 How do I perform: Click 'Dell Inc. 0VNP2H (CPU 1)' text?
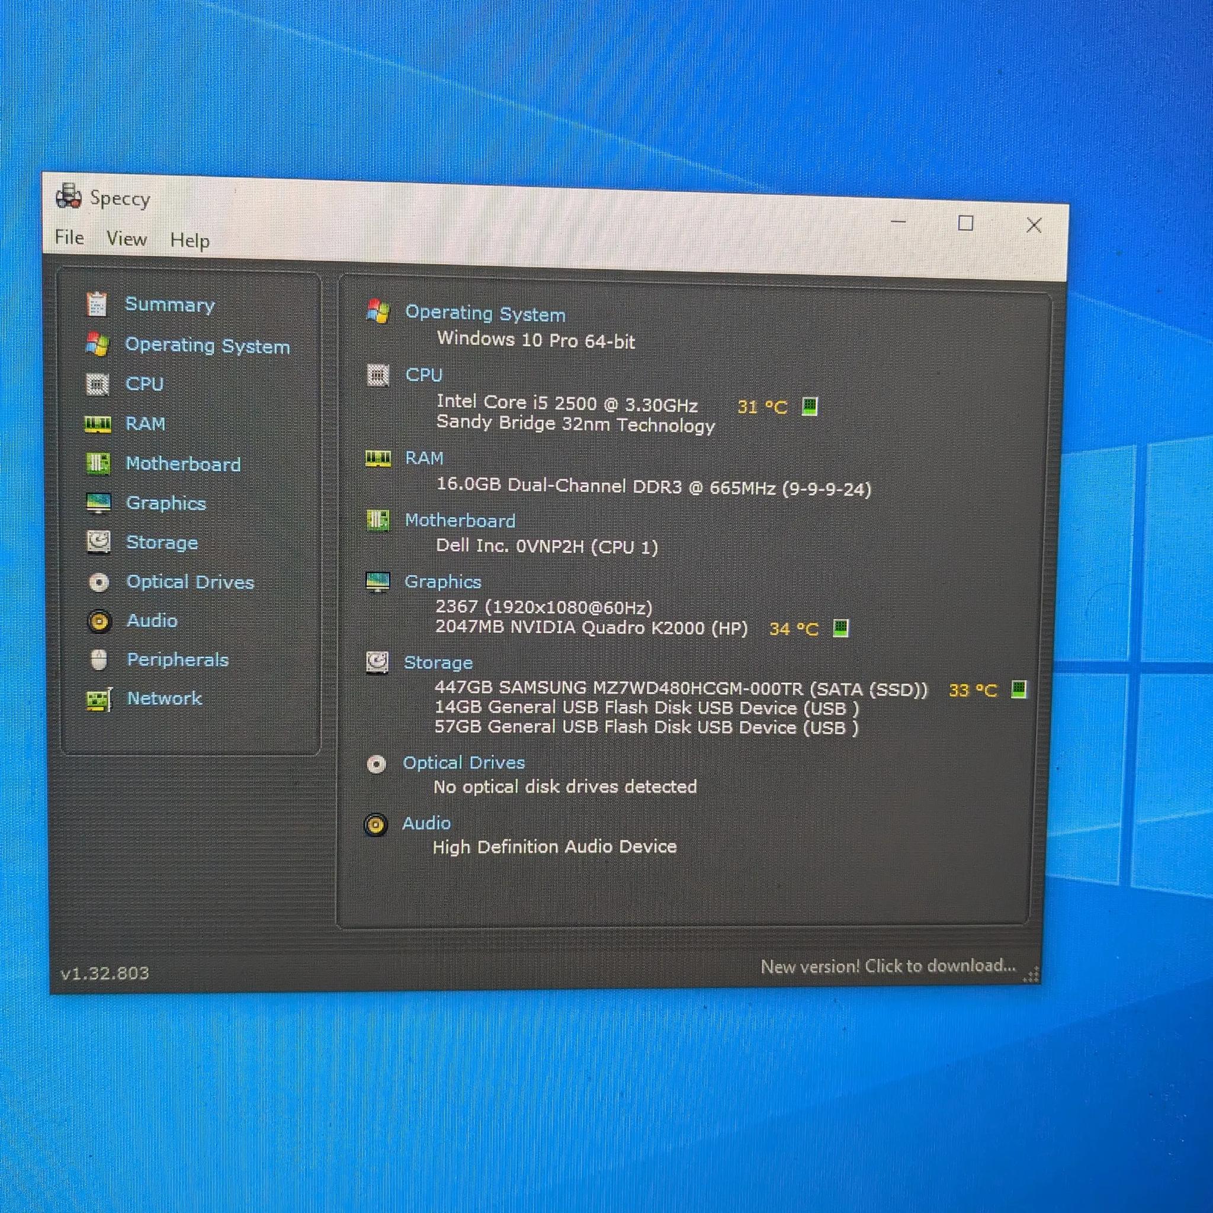(547, 546)
